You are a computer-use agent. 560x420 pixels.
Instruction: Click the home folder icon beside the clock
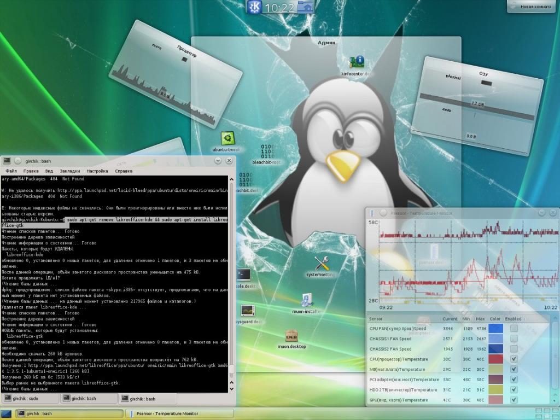tap(305, 7)
